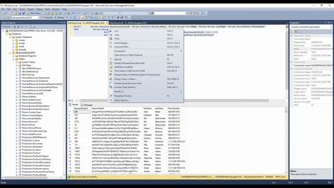The width and height of the screenshot is (334, 188).
Task: Click the Cut scissors icon in context menu
Action: tap(111, 31)
